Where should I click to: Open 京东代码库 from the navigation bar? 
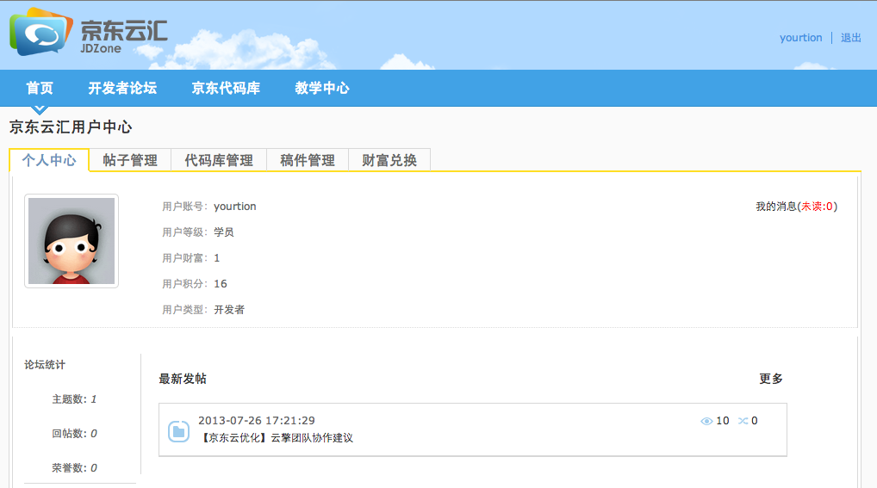point(226,88)
